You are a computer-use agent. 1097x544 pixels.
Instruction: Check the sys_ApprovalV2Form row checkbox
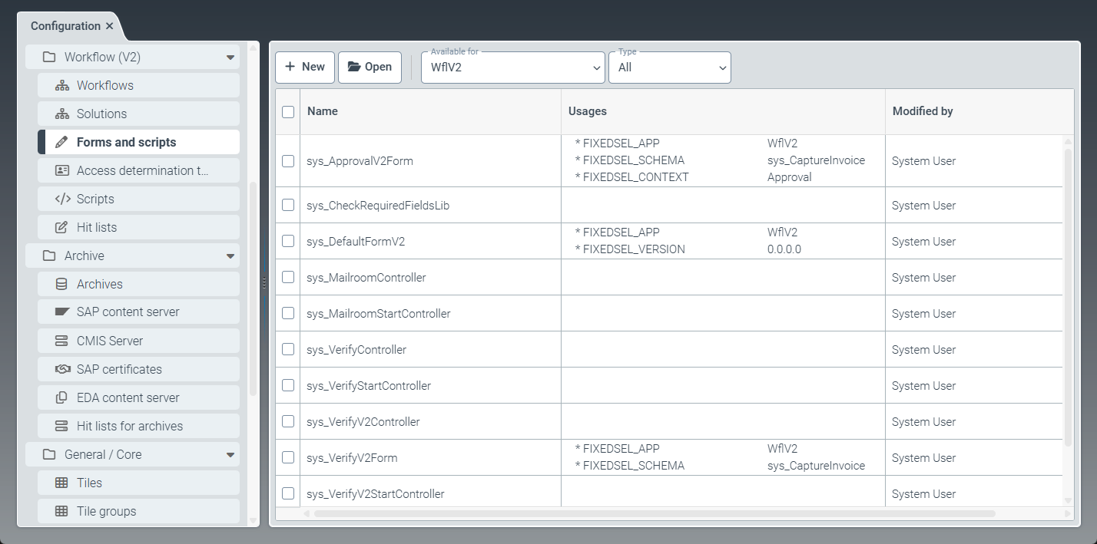(x=288, y=161)
